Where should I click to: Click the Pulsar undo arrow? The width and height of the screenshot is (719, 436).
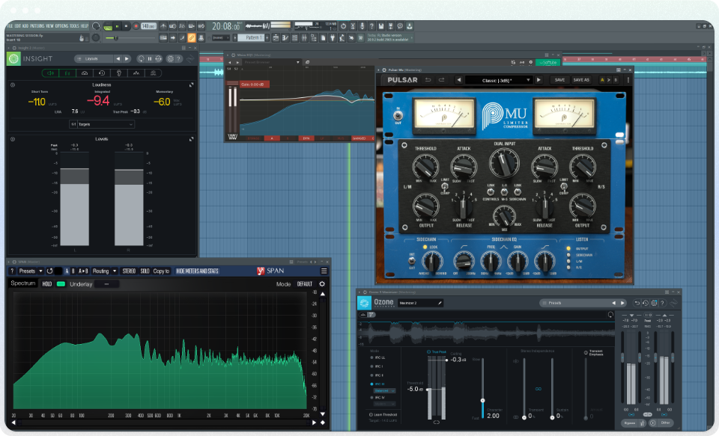click(428, 79)
